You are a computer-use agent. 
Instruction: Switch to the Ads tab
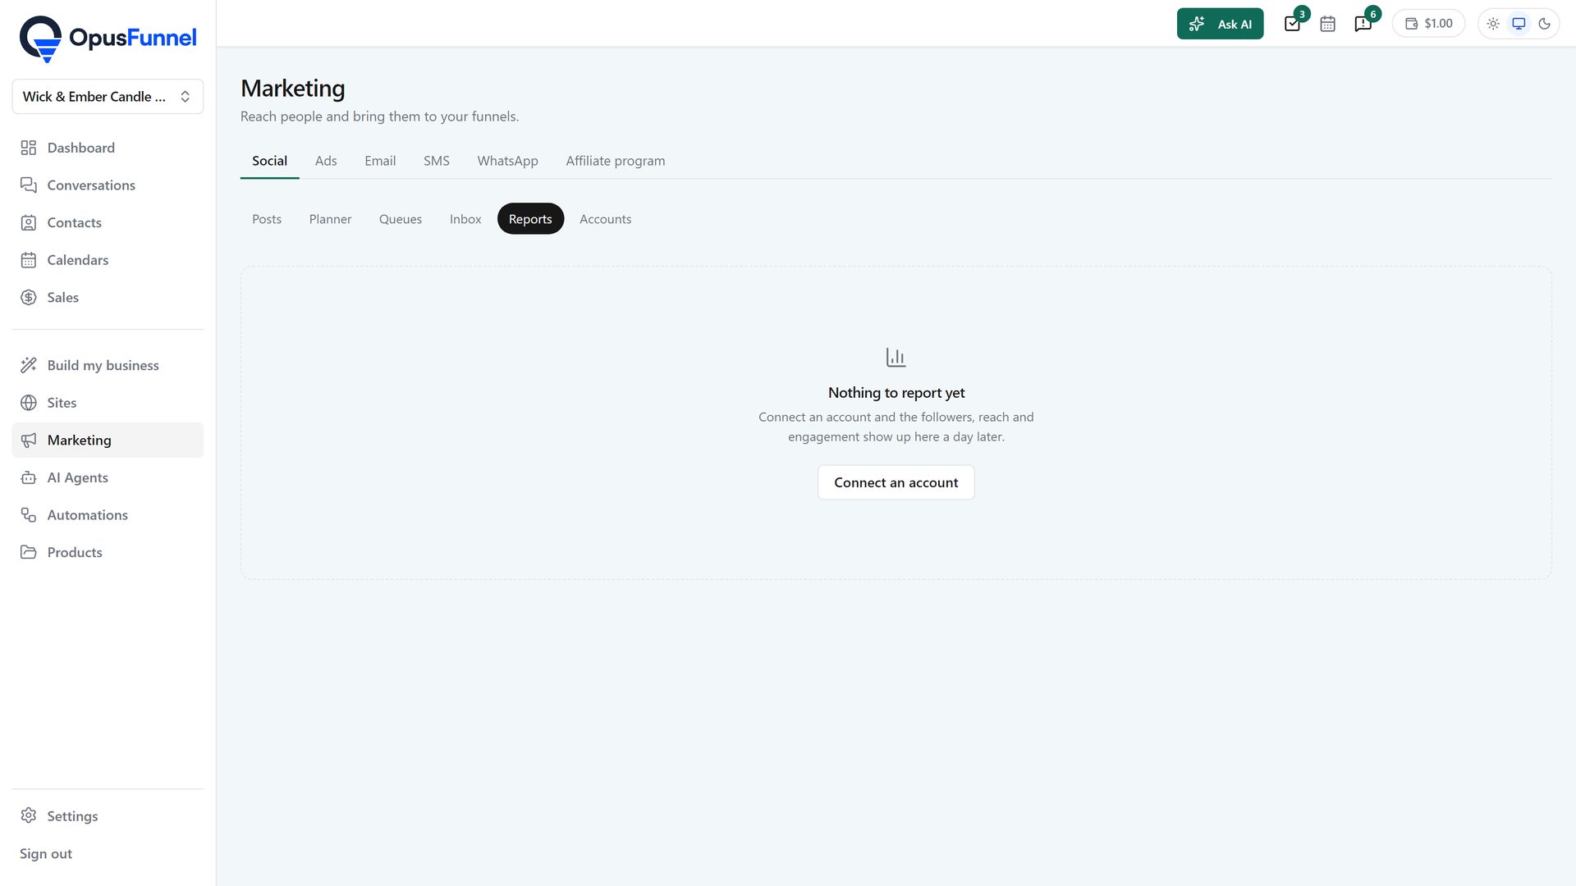[326, 161]
